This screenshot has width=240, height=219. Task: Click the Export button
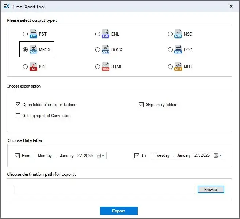pyautogui.click(x=119, y=211)
